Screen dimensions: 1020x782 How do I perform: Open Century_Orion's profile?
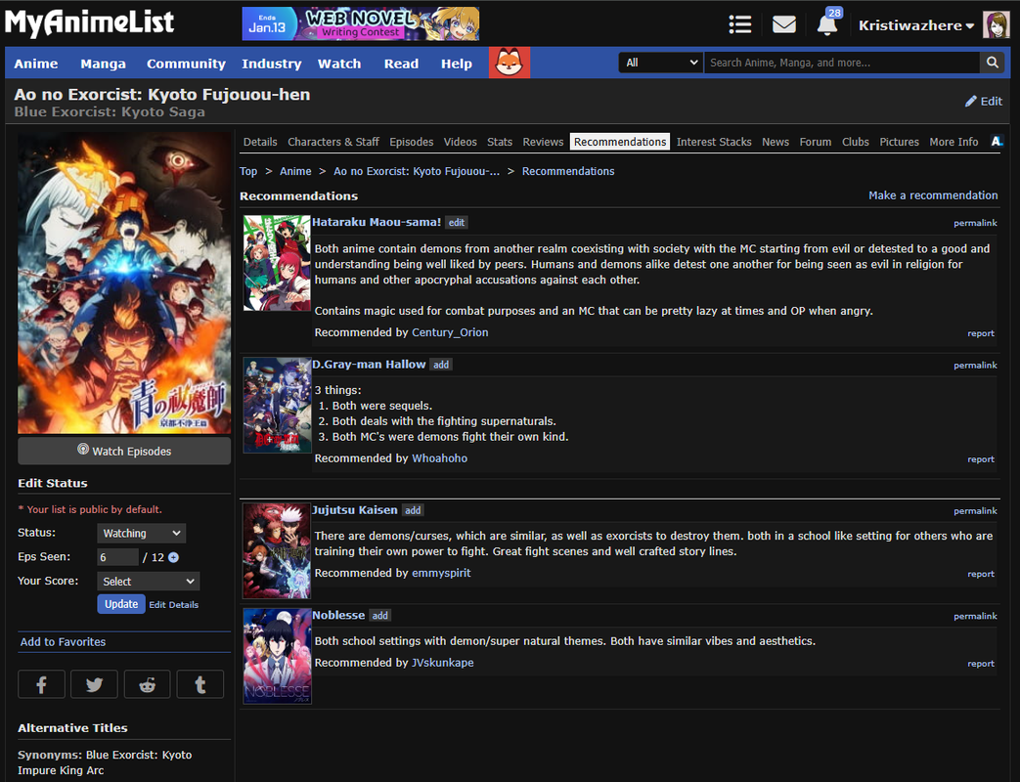pyautogui.click(x=450, y=332)
